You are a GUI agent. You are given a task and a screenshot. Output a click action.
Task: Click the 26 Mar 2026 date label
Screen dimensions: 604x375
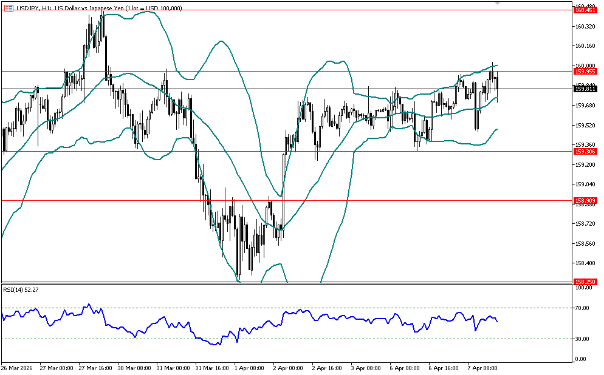click(17, 368)
